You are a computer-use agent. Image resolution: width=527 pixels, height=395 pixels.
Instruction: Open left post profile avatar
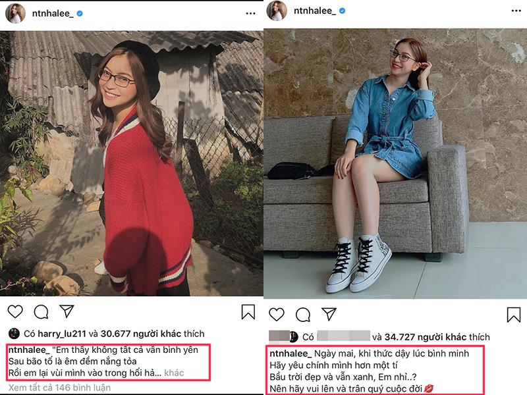[x=15, y=13]
